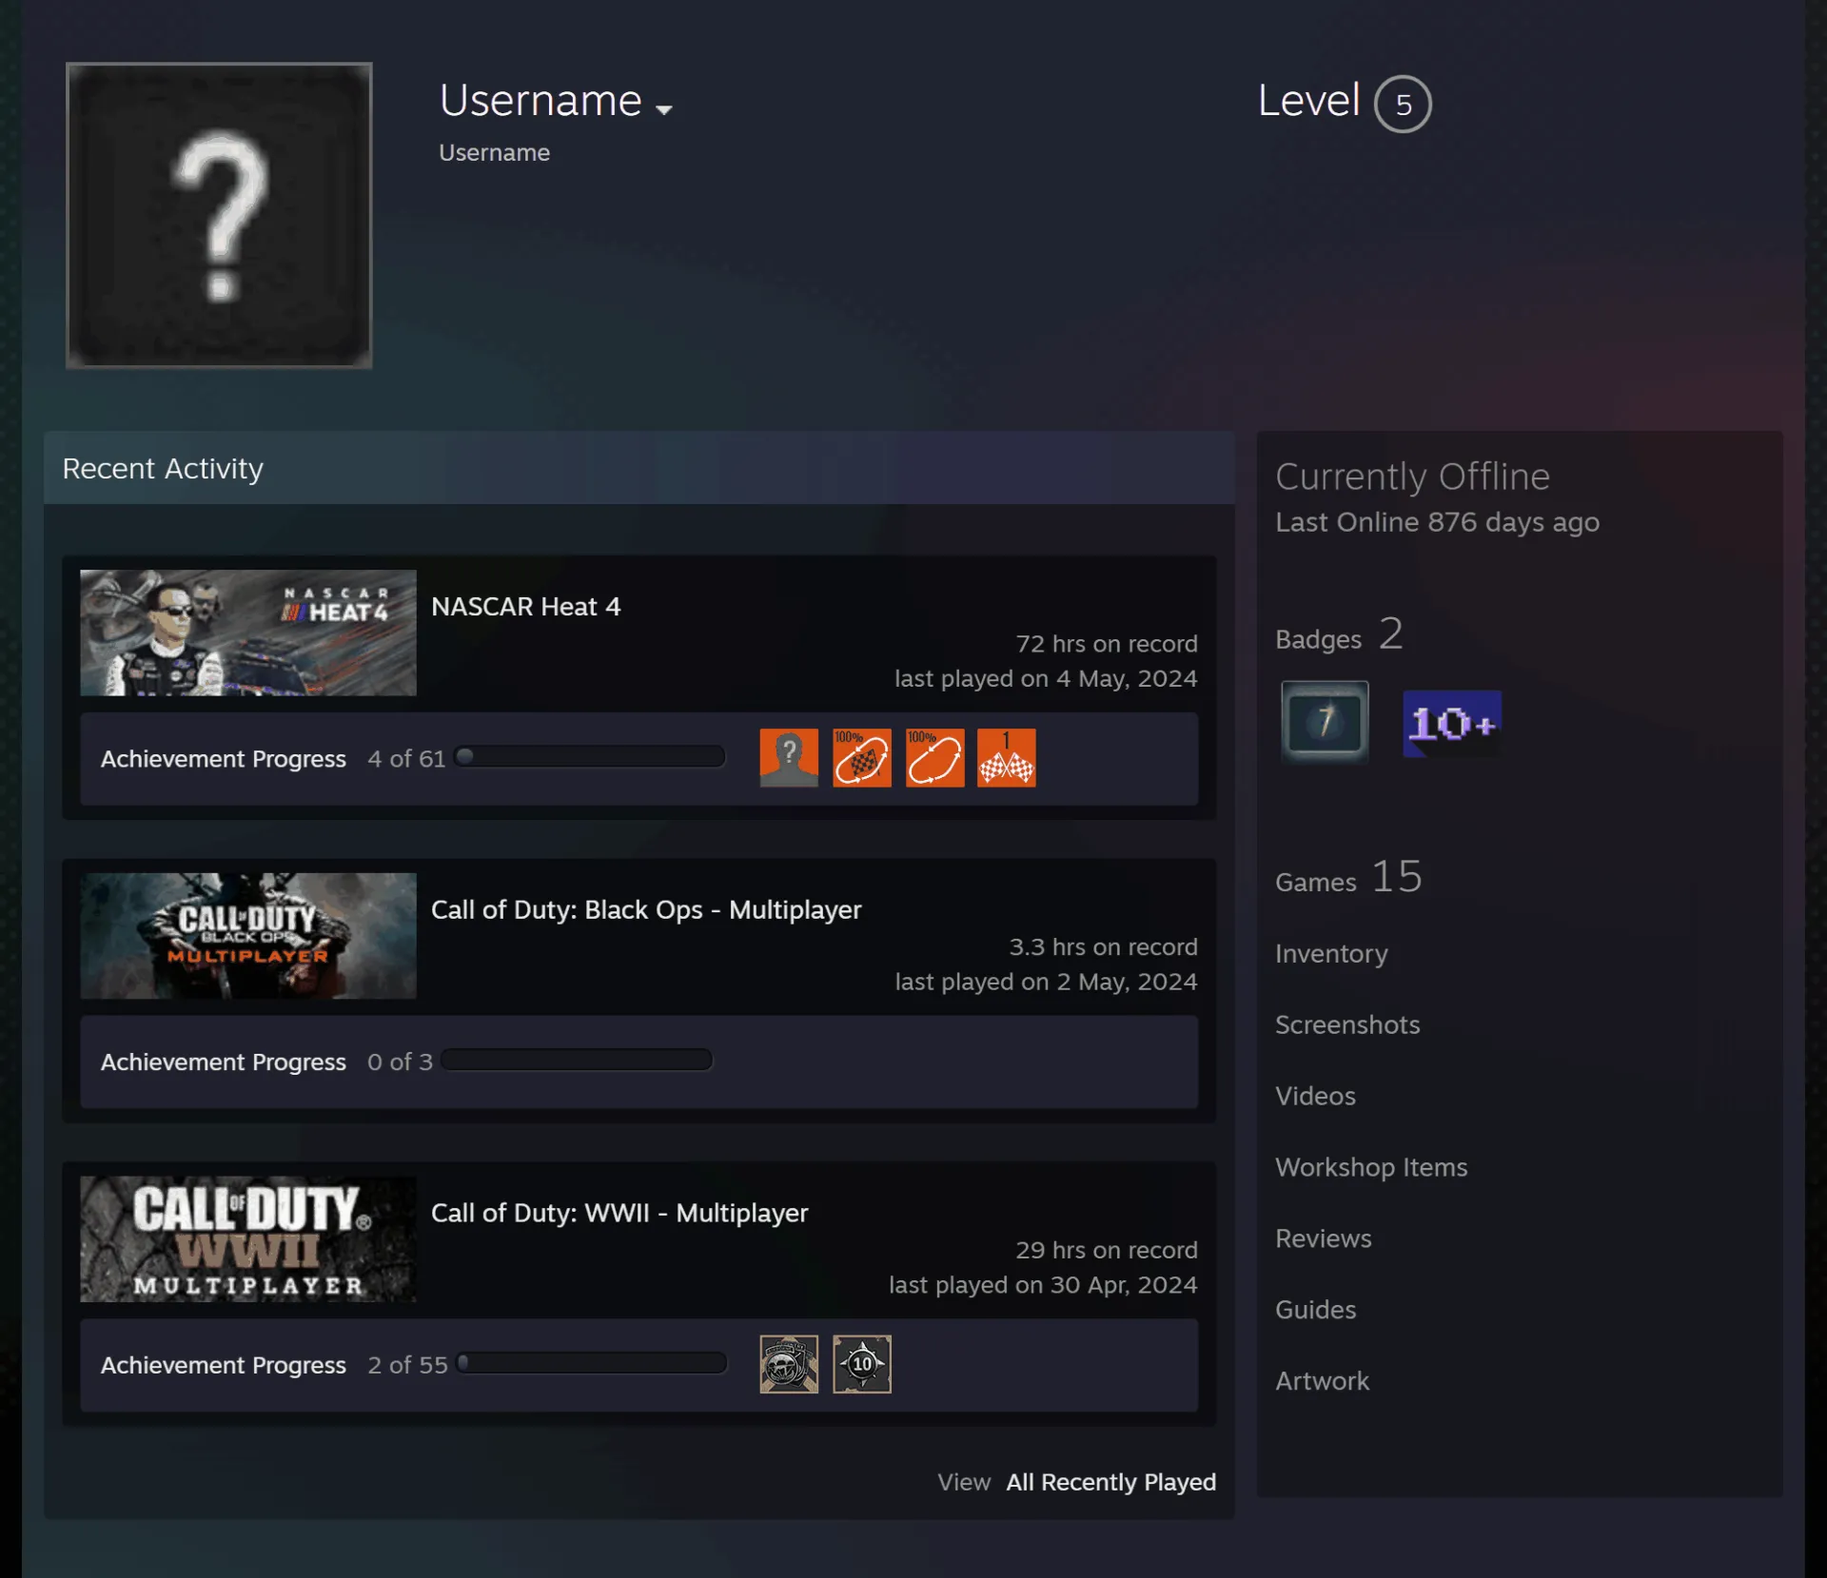Open the Games 15 link

pyautogui.click(x=1348, y=877)
